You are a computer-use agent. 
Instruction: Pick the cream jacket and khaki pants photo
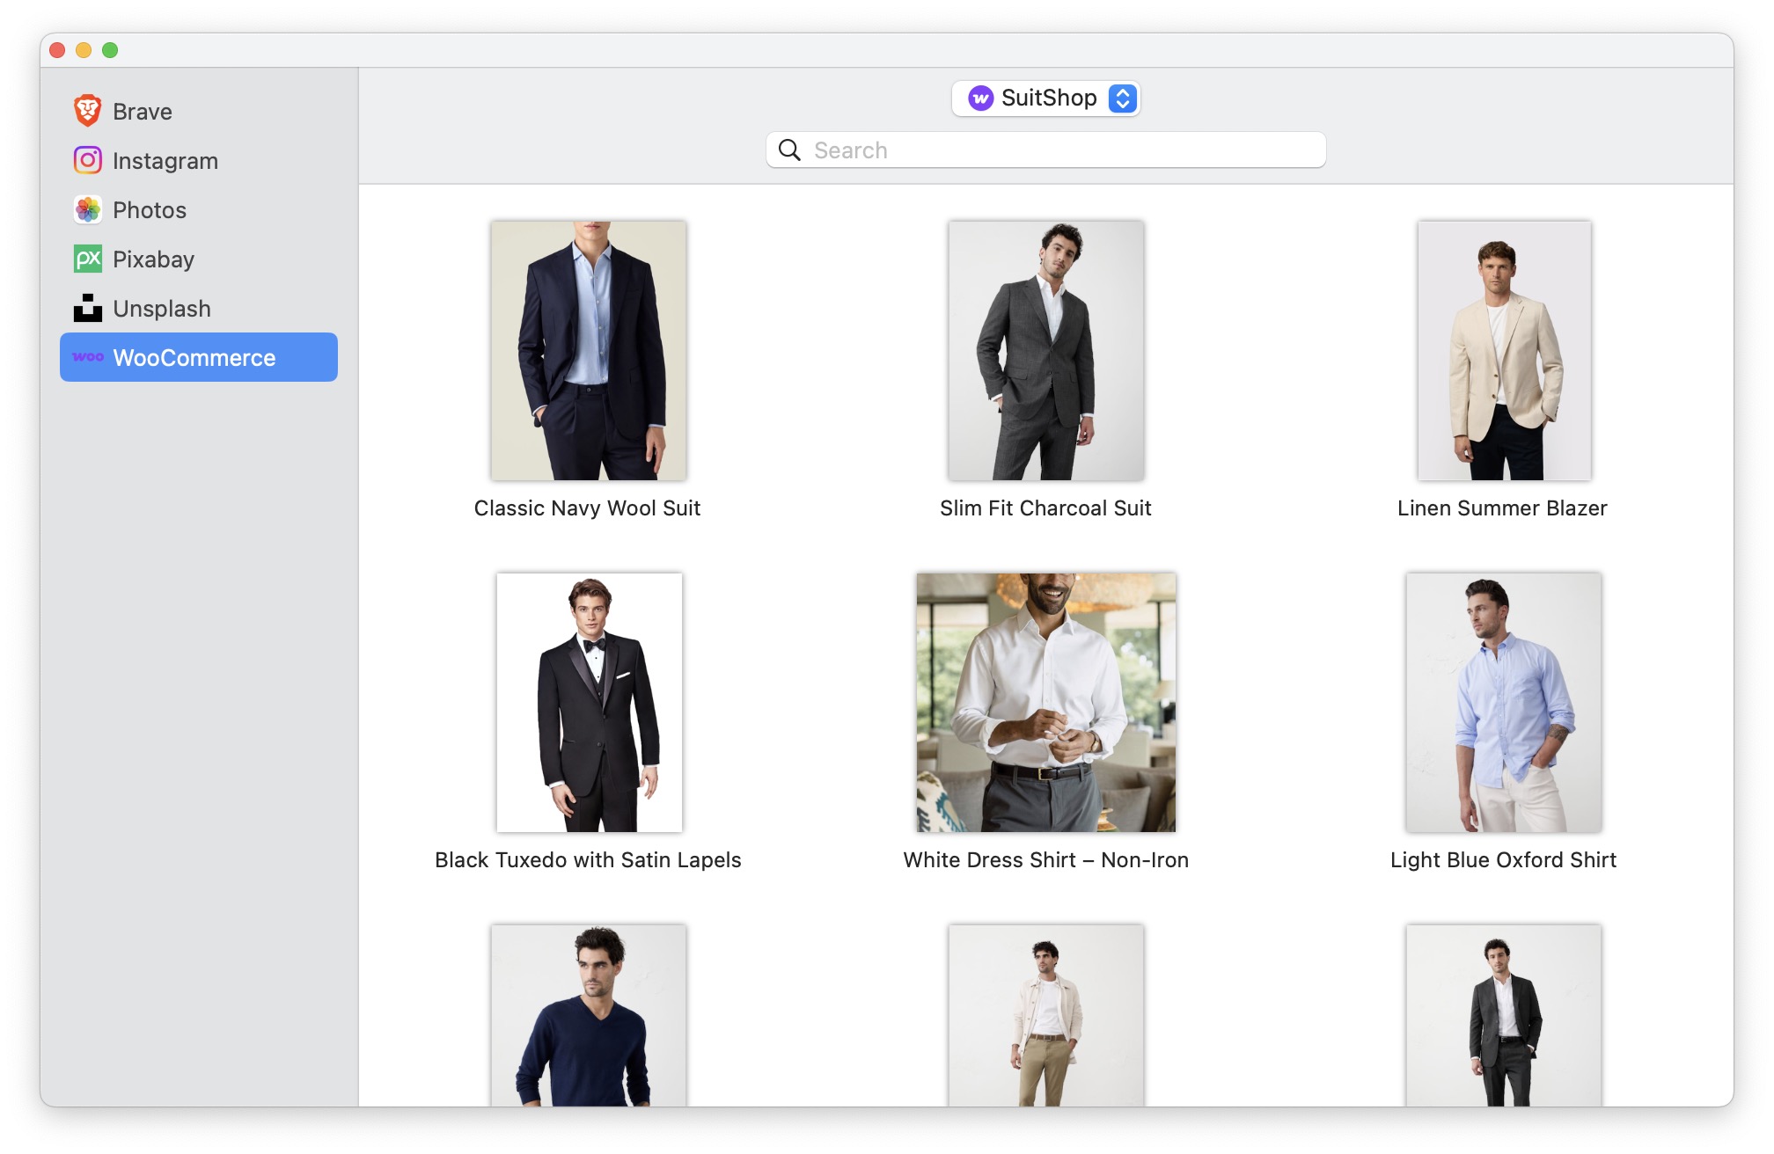[1046, 1015]
